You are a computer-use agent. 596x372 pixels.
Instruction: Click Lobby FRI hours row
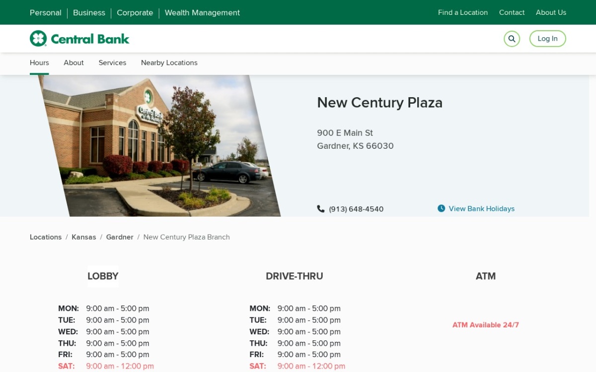tap(103, 355)
